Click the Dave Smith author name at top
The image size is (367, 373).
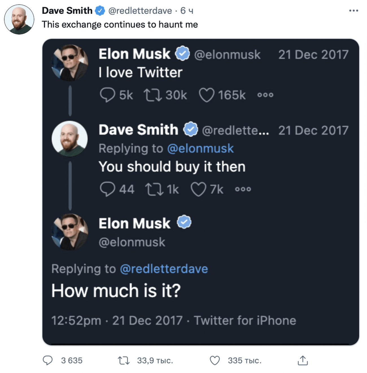click(x=67, y=11)
